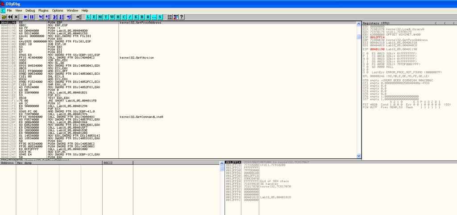Show the Threads window (T button)

click(107, 16)
